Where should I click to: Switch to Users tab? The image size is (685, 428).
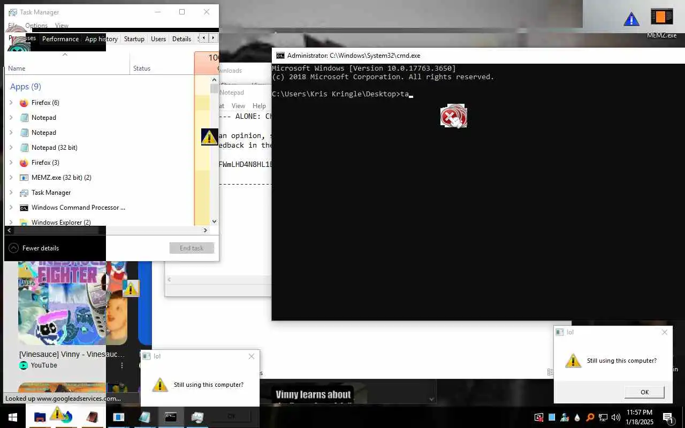(158, 39)
